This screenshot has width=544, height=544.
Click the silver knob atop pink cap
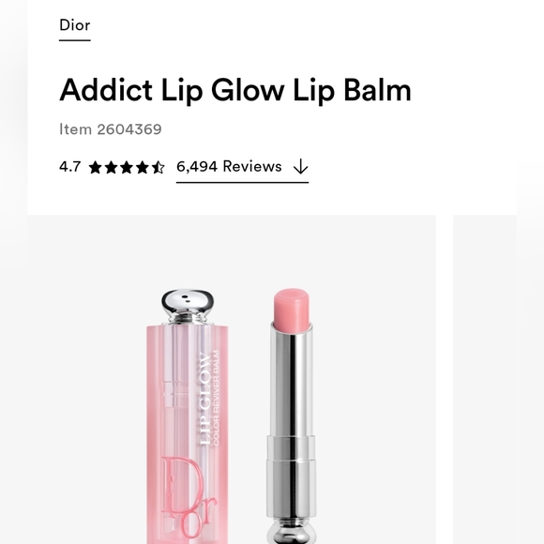click(188, 306)
